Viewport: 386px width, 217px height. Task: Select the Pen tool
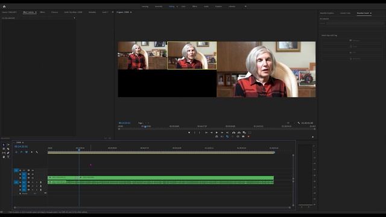tap(8, 153)
